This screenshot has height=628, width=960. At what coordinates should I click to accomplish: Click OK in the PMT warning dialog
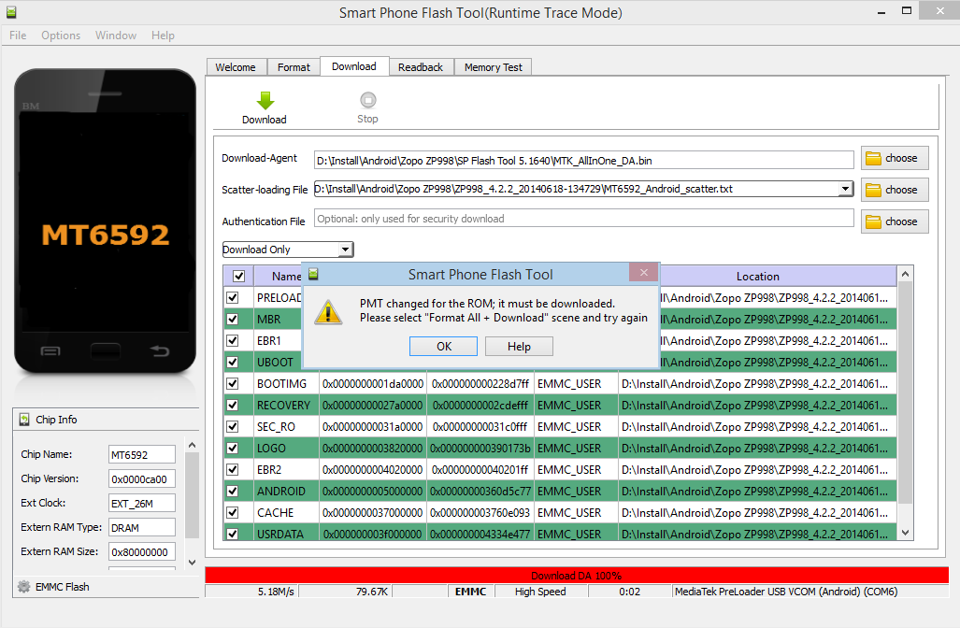(x=444, y=347)
